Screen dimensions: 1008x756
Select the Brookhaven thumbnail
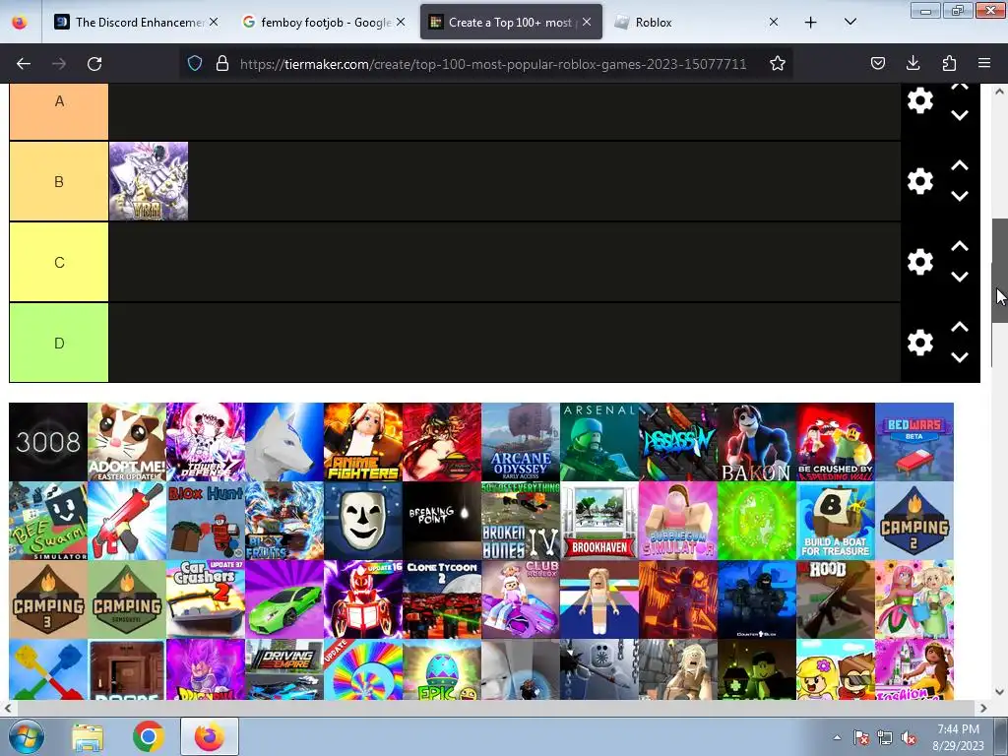599,521
